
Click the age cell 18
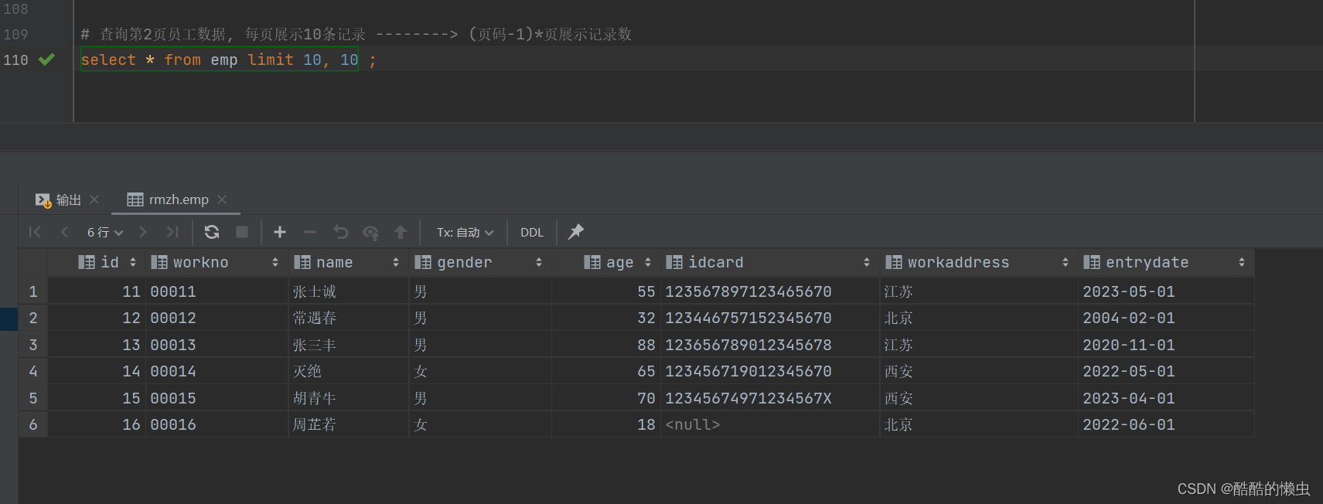pyautogui.click(x=606, y=424)
